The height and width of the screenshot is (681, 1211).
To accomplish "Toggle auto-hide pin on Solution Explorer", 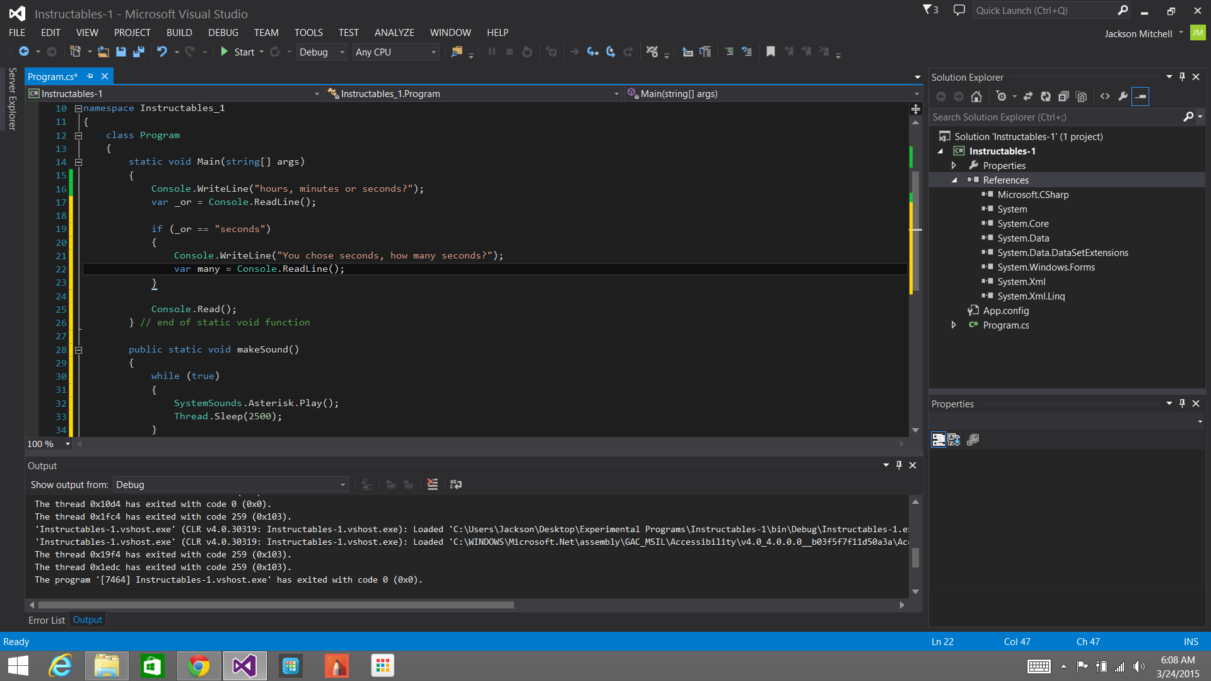I will pyautogui.click(x=1183, y=77).
